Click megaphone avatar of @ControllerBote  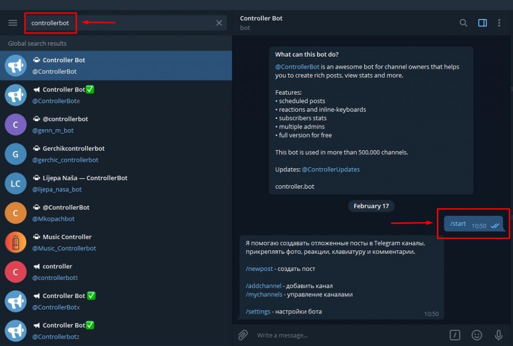point(16,95)
